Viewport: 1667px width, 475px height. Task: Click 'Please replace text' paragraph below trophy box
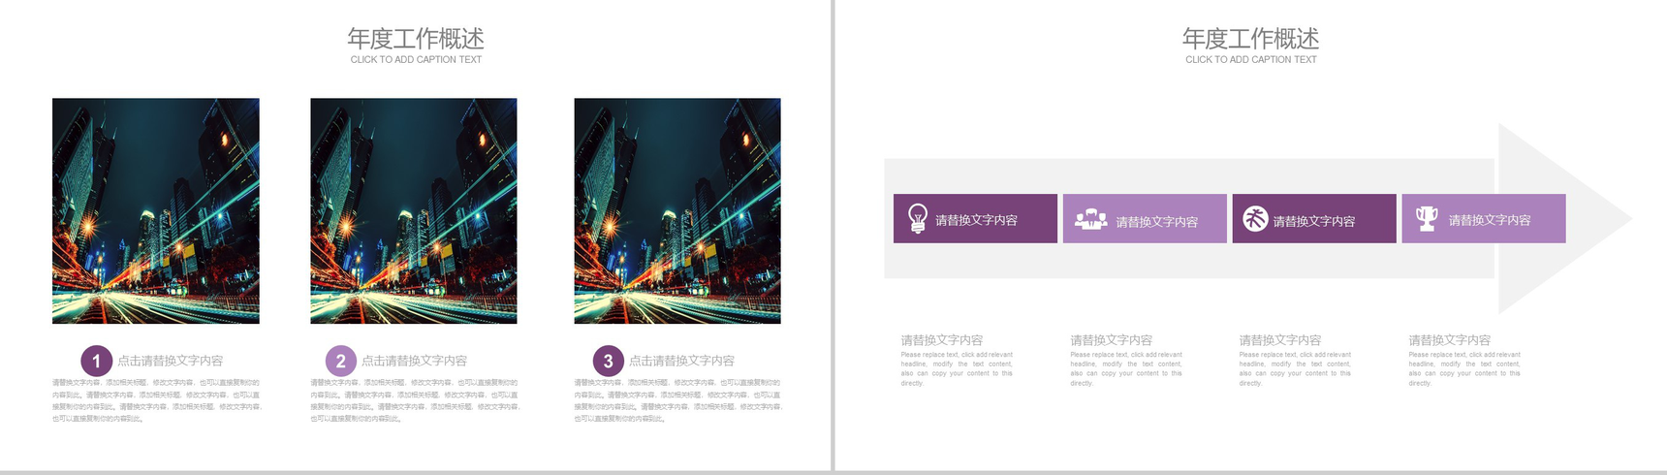point(1464,368)
